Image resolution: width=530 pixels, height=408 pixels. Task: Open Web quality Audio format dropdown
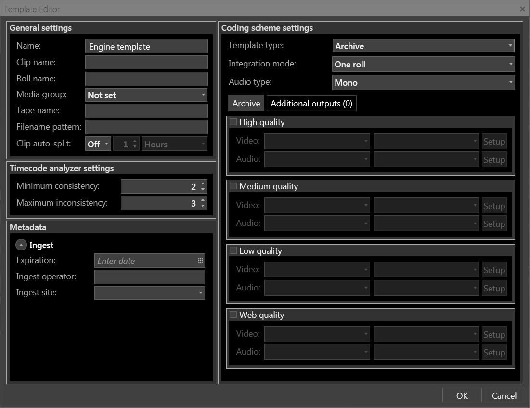[x=426, y=352]
